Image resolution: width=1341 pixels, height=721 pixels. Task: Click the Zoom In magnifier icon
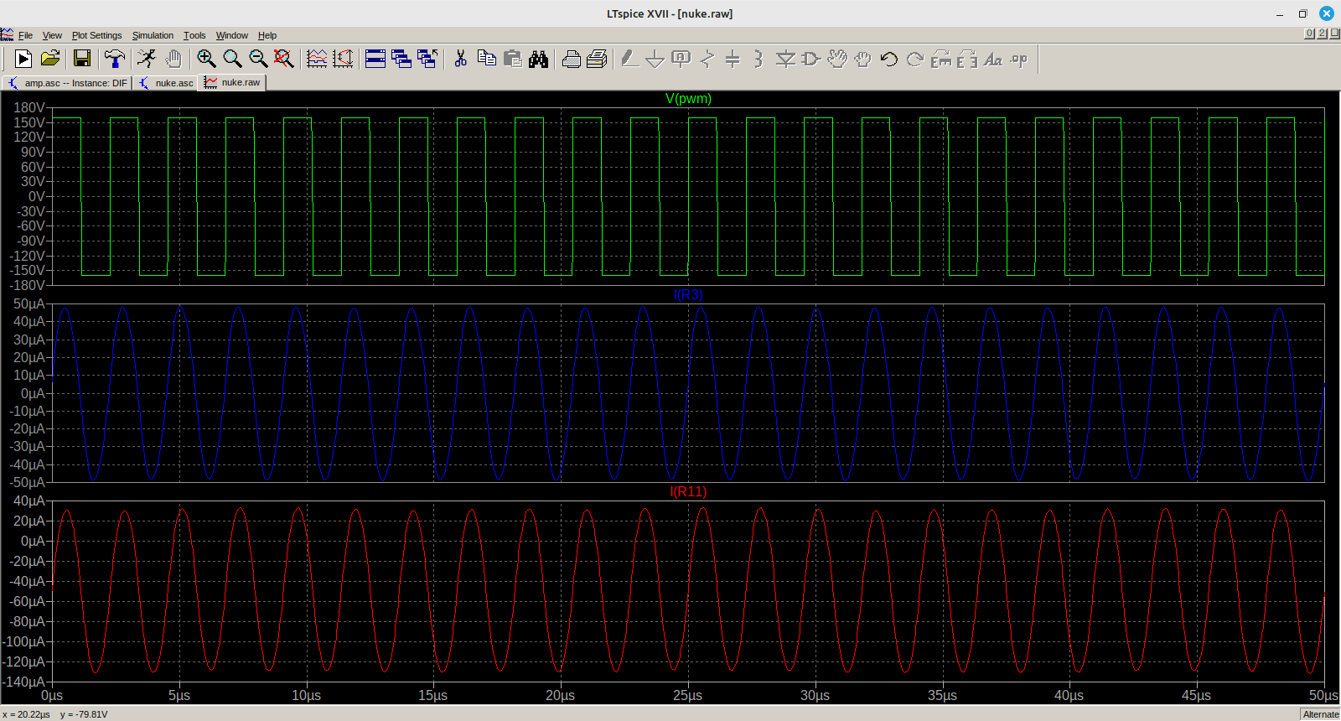[206, 59]
